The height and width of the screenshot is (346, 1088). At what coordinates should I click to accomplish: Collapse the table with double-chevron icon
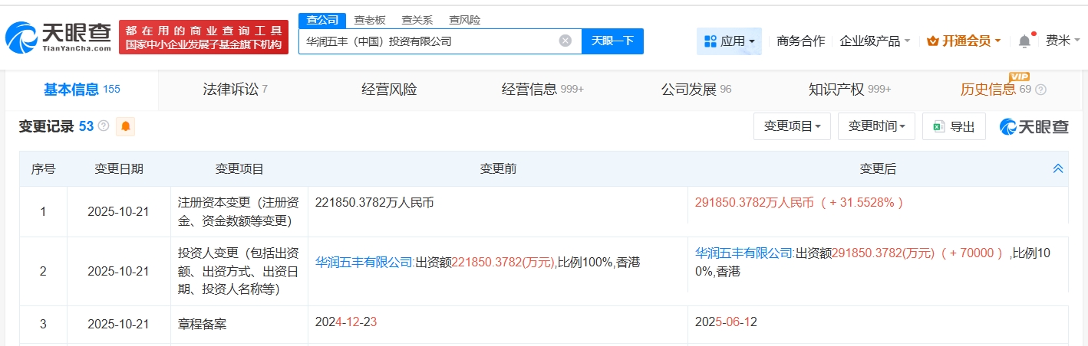(1058, 169)
